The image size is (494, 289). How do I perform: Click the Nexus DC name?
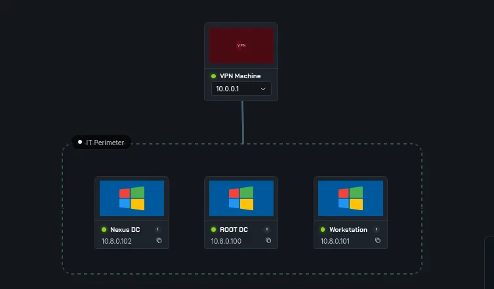pos(125,230)
